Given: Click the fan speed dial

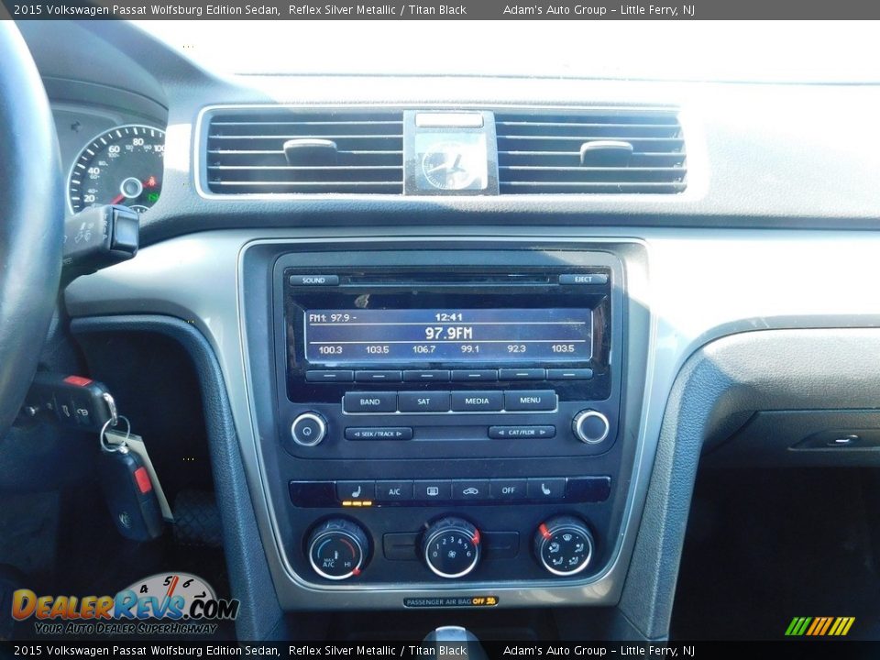Looking at the screenshot, I should point(451,548).
